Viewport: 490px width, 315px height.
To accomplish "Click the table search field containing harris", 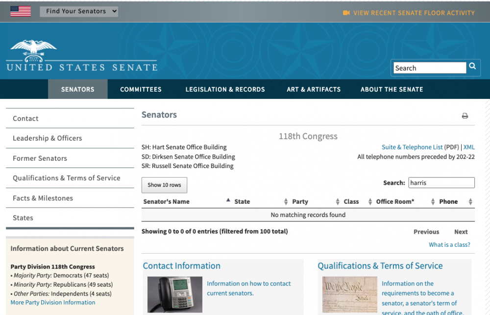I will tap(441, 183).
